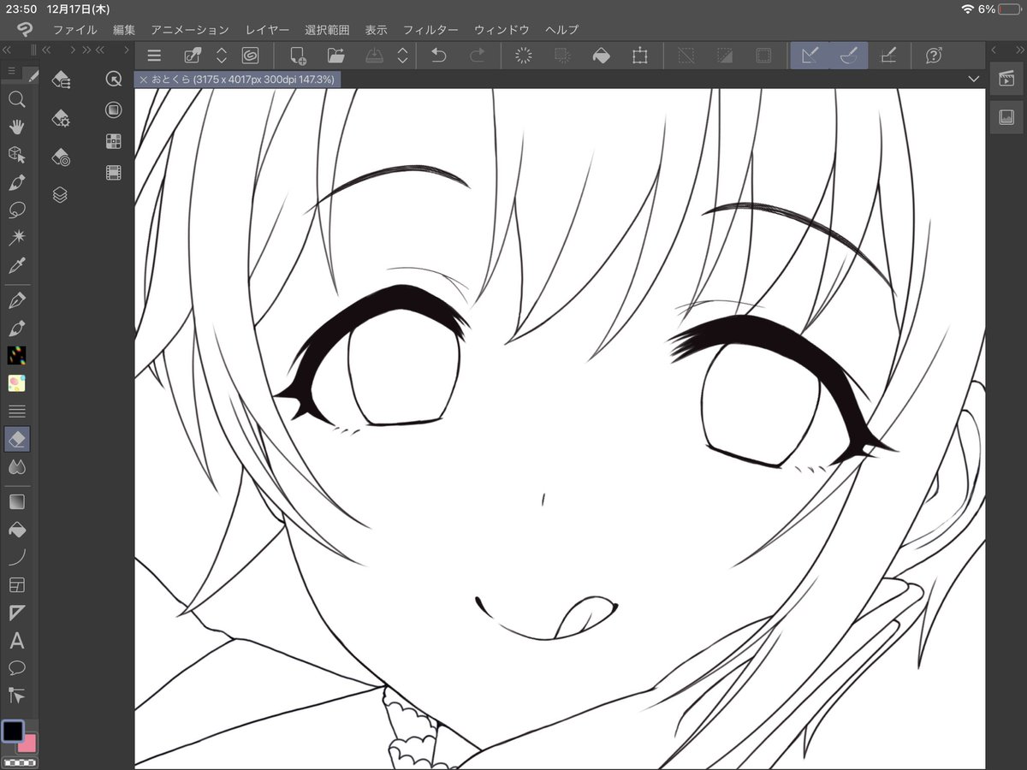Viewport: 1027px width, 770px height.
Task: Click the Deselect dashed-square icon
Action: tap(686, 56)
